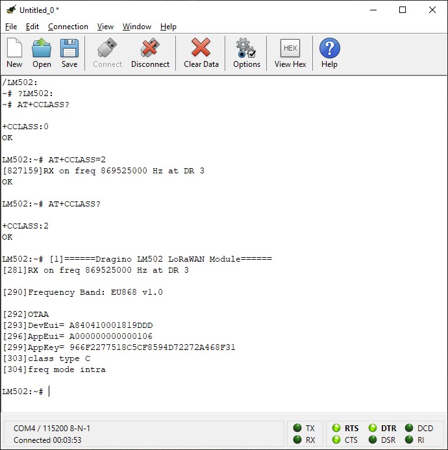Viewport: 448px width, 450px height.
Task: Open the Help menu
Action: 168,27
